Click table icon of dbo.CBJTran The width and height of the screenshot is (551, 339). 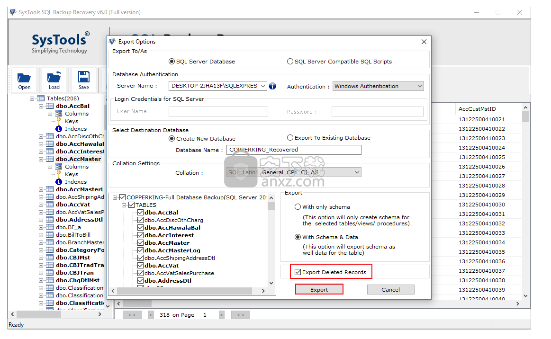point(50,273)
